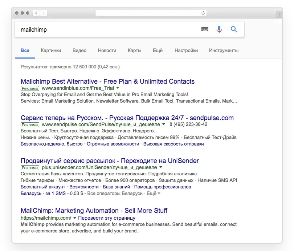This screenshot has height=251, width=294.
Task: Open Настройки search settings
Action: (186, 50)
